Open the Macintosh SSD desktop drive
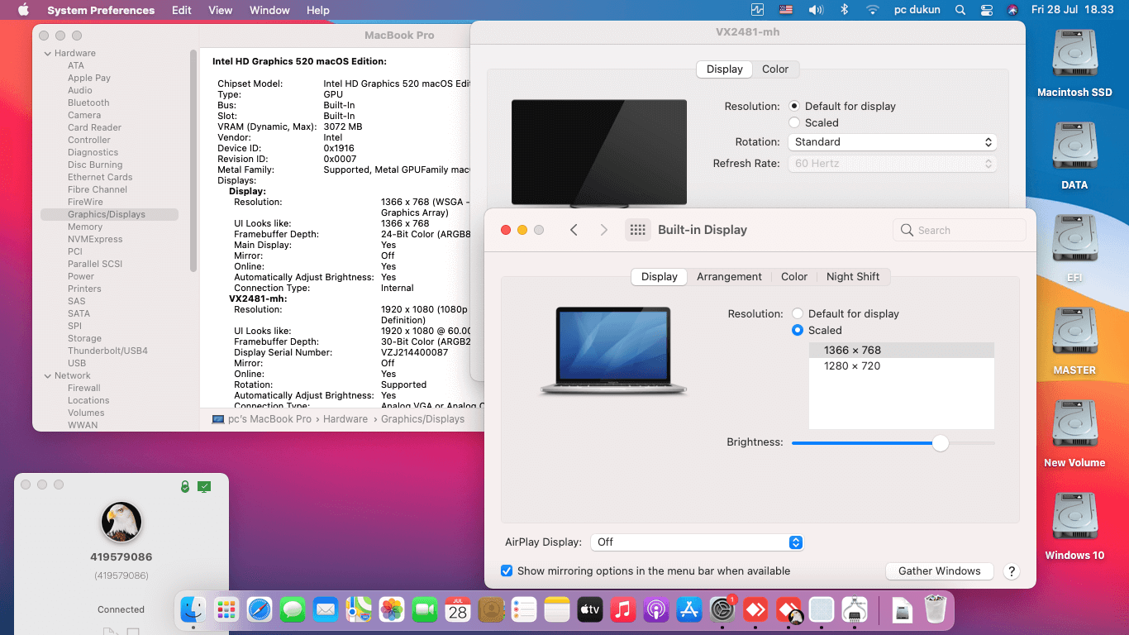This screenshot has height=635, width=1129. click(1074, 64)
